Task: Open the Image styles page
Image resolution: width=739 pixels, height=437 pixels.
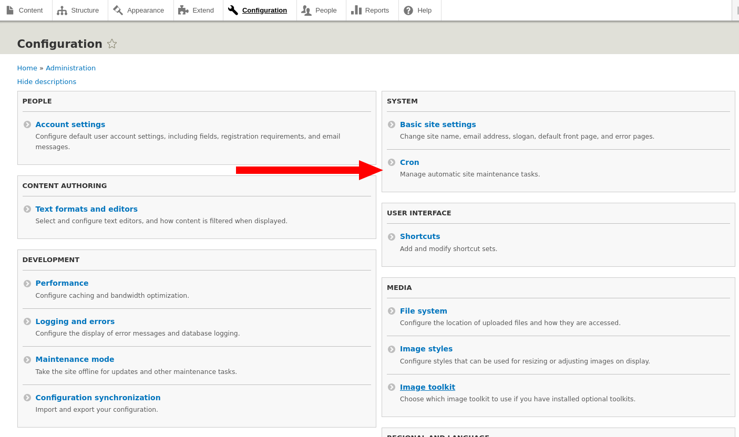Action: point(426,349)
